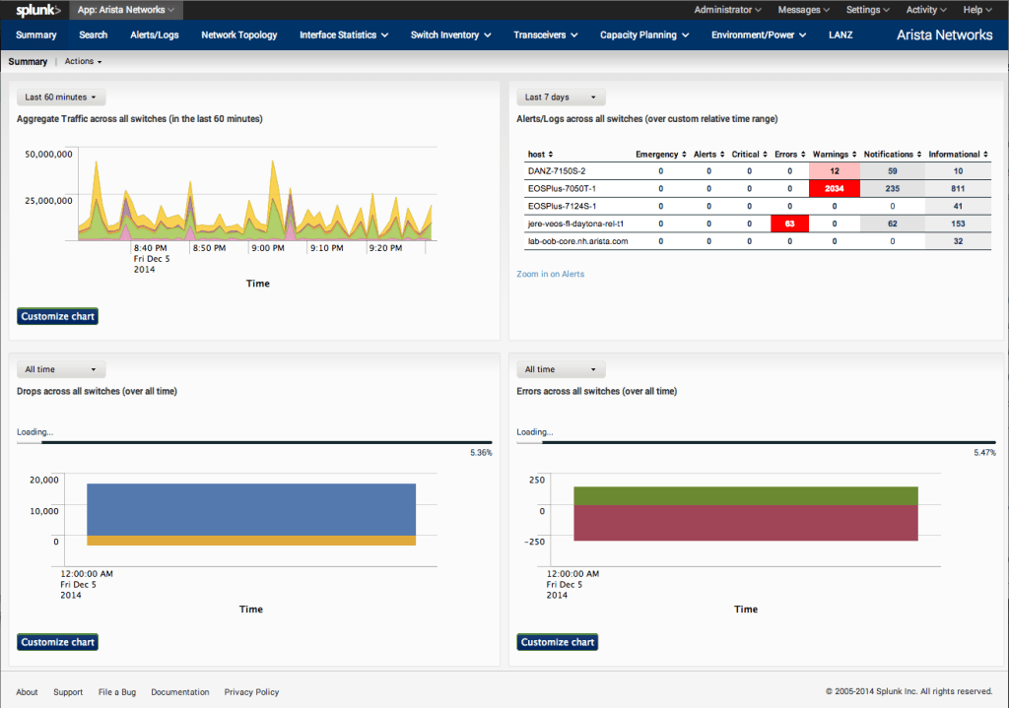This screenshot has width=1009, height=708.
Task: Customize the Errors chart
Action: (x=558, y=642)
